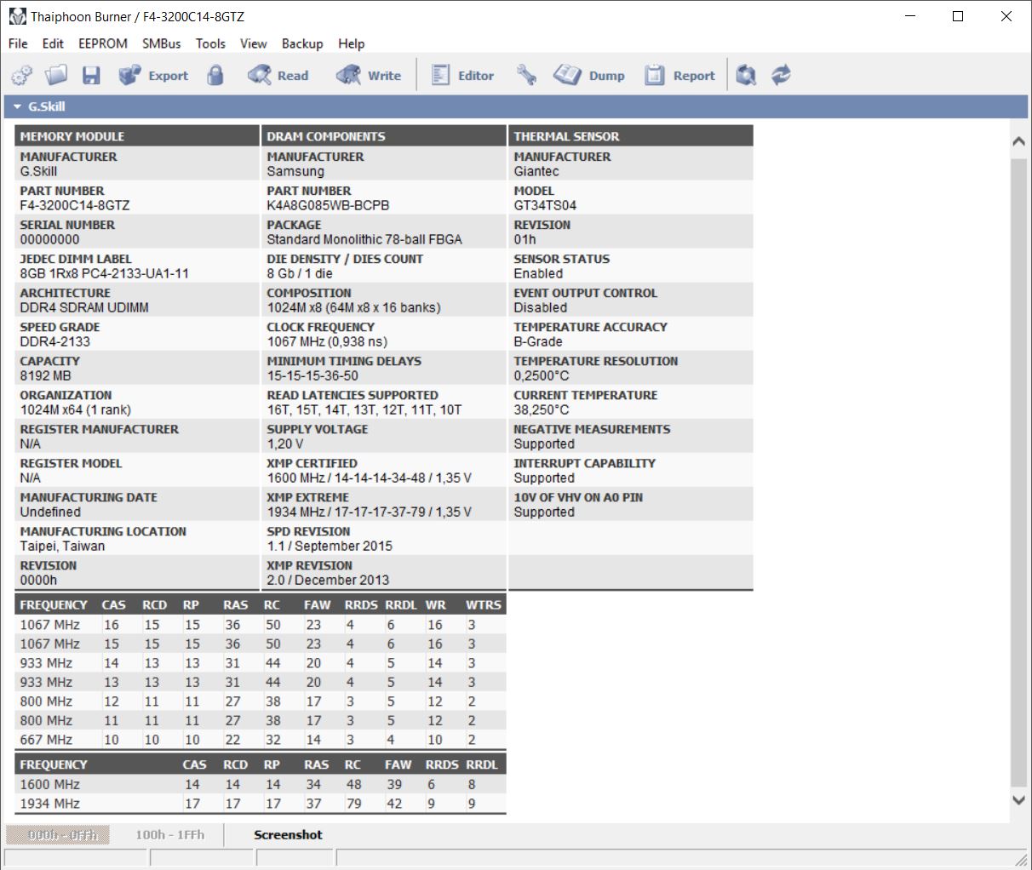Click XMP Extreme value 1934 MHz / 17-17-17-37-79
The image size is (1032, 870).
point(369,512)
